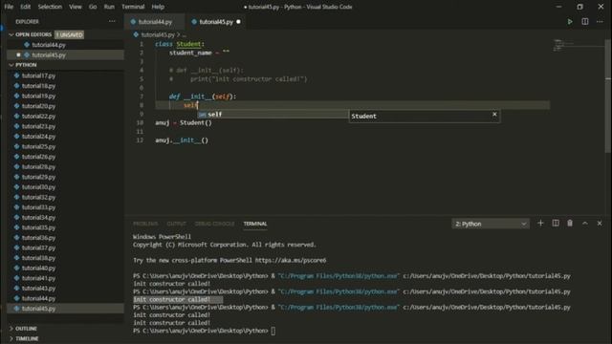Open tutorial23.py from explorer
Viewport: 612px width, 344px height.
tap(38, 126)
